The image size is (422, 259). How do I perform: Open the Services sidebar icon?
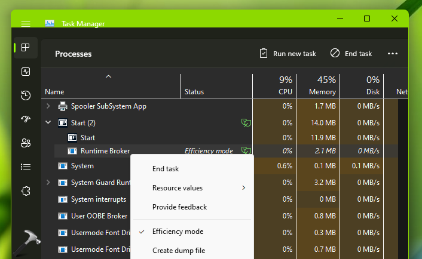point(25,192)
